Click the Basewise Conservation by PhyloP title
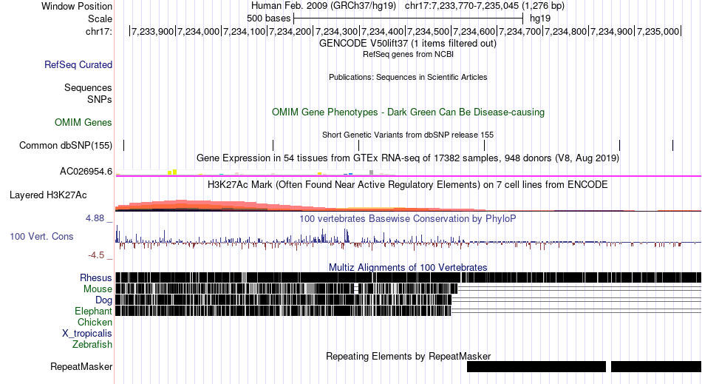Screen dimensions: 702x384 pos(407,219)
